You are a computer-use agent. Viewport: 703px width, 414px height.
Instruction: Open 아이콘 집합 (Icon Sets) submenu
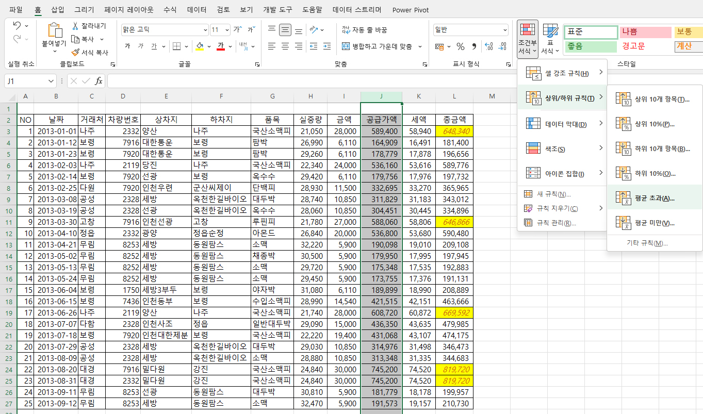563,173
